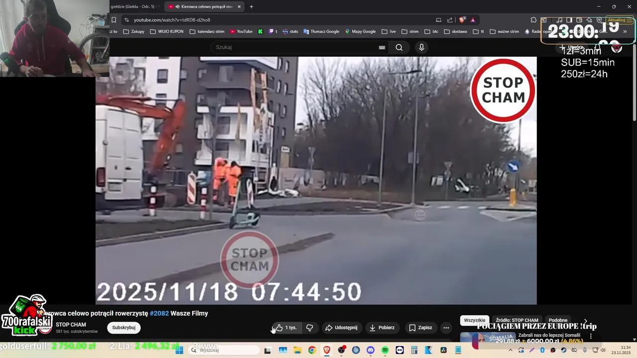Select the Źródło: STOP CHAM filter chip
Viewport: 637px width, 358px height.
517,320
